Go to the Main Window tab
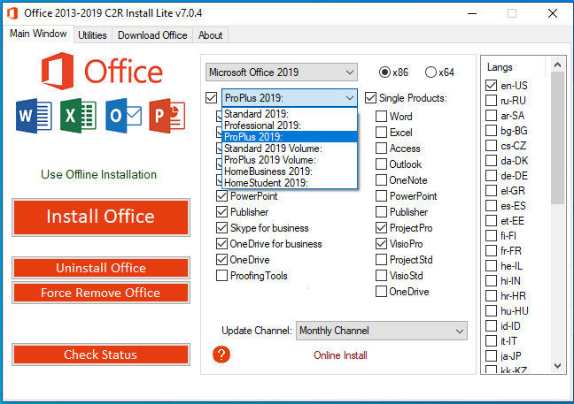 (38, 34)
